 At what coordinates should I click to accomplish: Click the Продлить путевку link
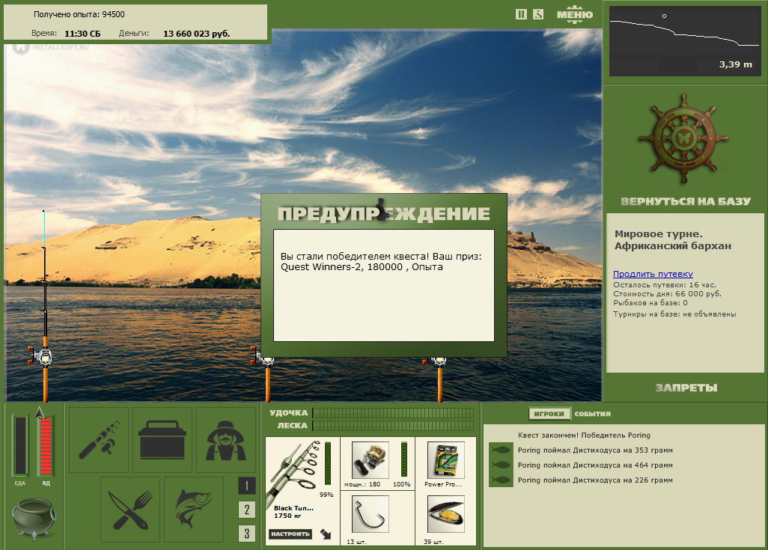tap(653, 274)
